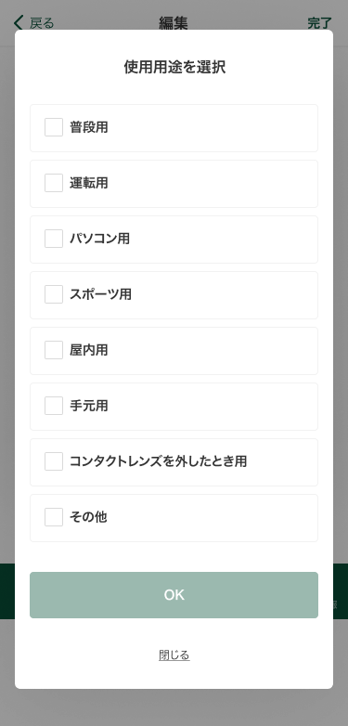Tick the パソコン用 checkbox

[x=54, y=239]
